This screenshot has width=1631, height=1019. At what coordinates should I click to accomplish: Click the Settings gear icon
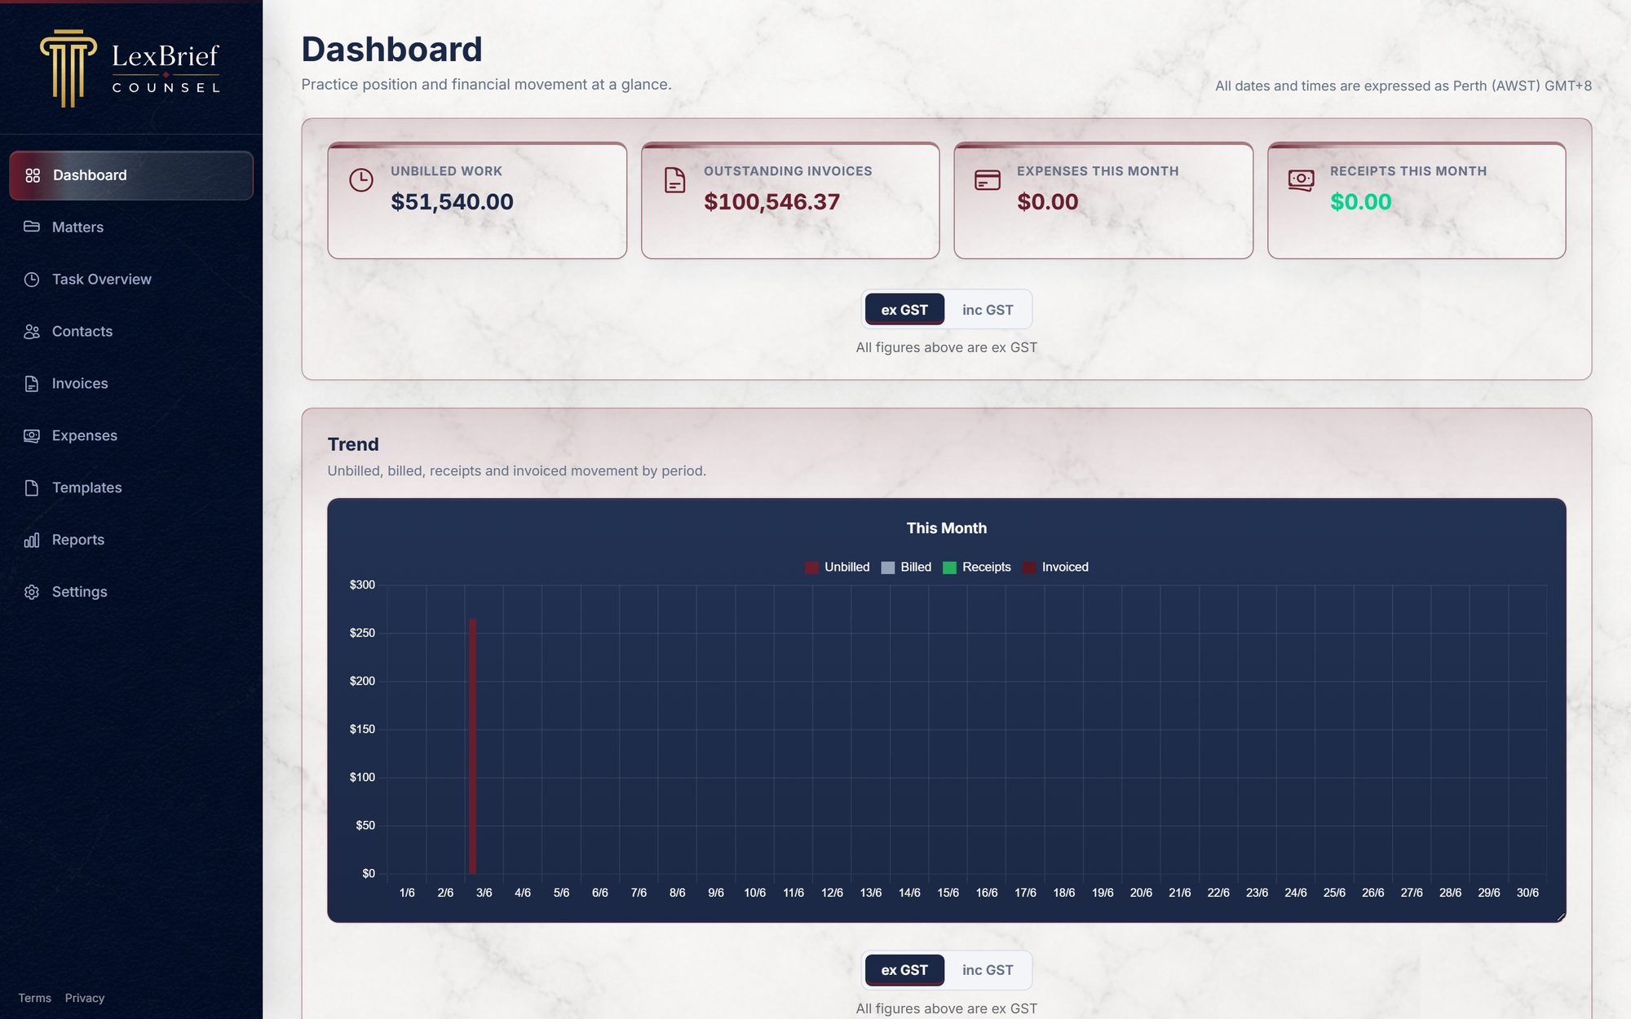point(32,592)
